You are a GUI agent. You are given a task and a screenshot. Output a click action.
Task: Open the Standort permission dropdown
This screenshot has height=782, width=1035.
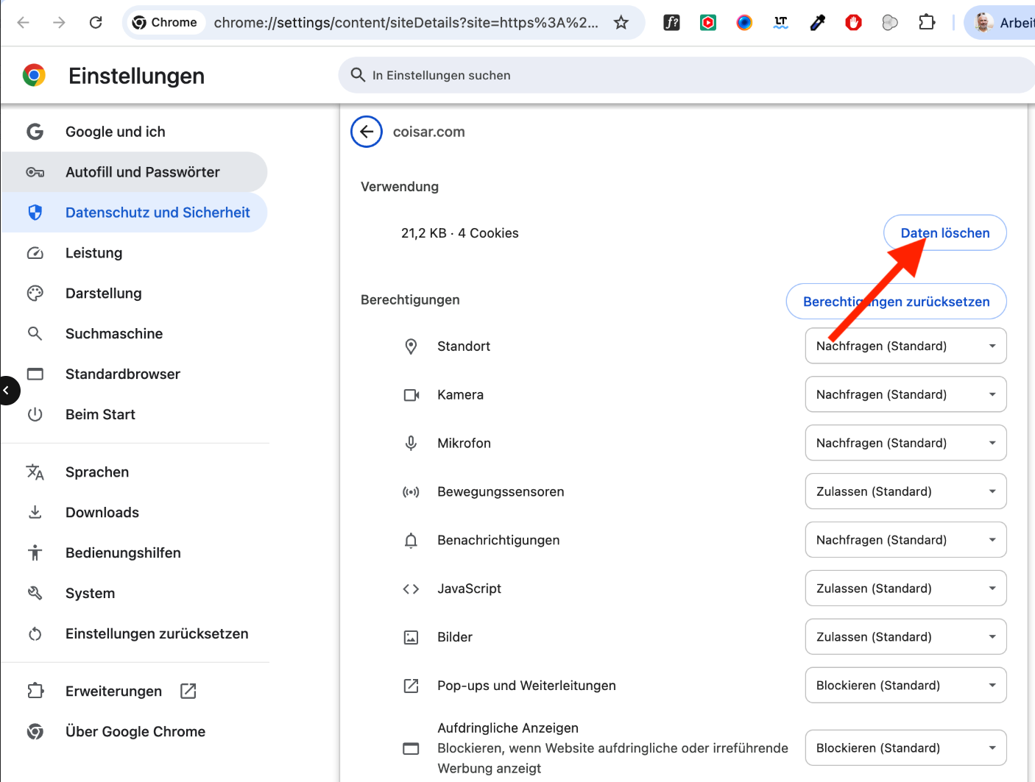[906, 346]
